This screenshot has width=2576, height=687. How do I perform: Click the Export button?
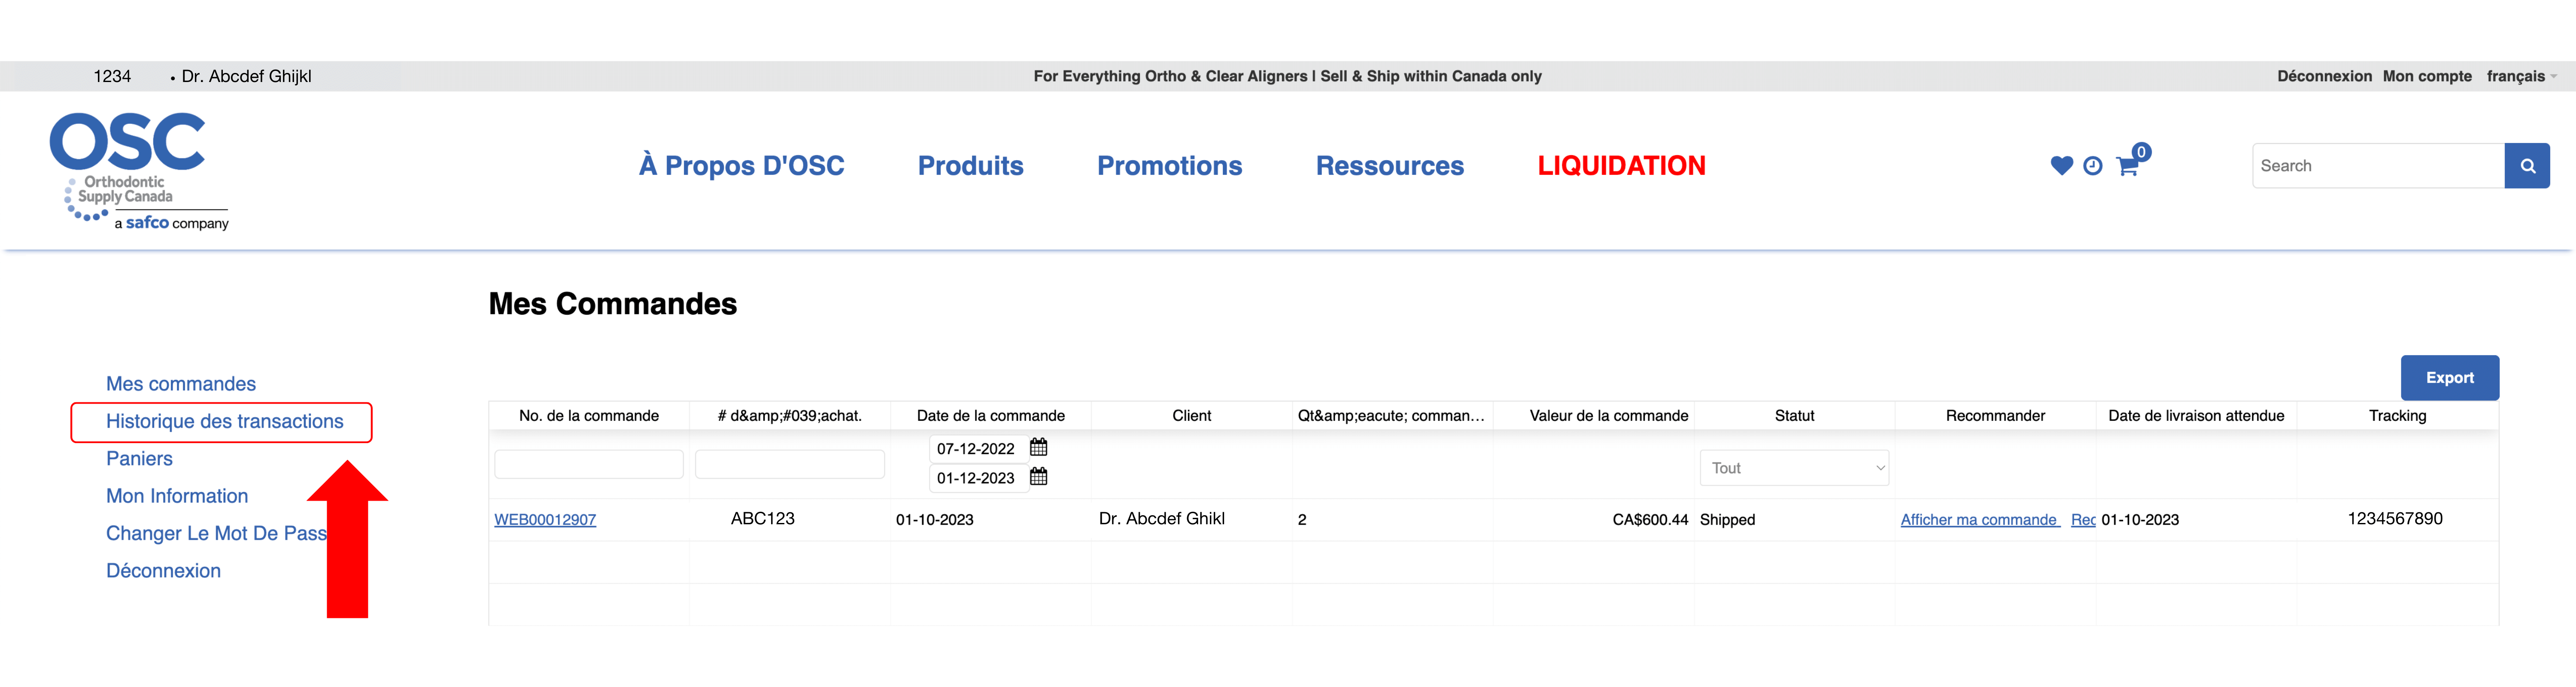point(2449,378)
